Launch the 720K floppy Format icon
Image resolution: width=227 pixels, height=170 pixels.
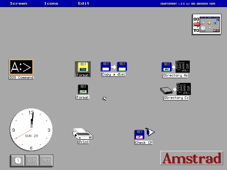[x=83, y=67]
